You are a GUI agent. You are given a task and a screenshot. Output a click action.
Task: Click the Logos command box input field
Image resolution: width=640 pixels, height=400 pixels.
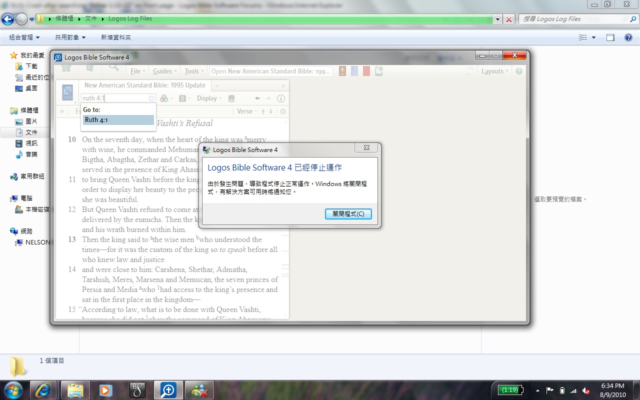coord(270,71)
